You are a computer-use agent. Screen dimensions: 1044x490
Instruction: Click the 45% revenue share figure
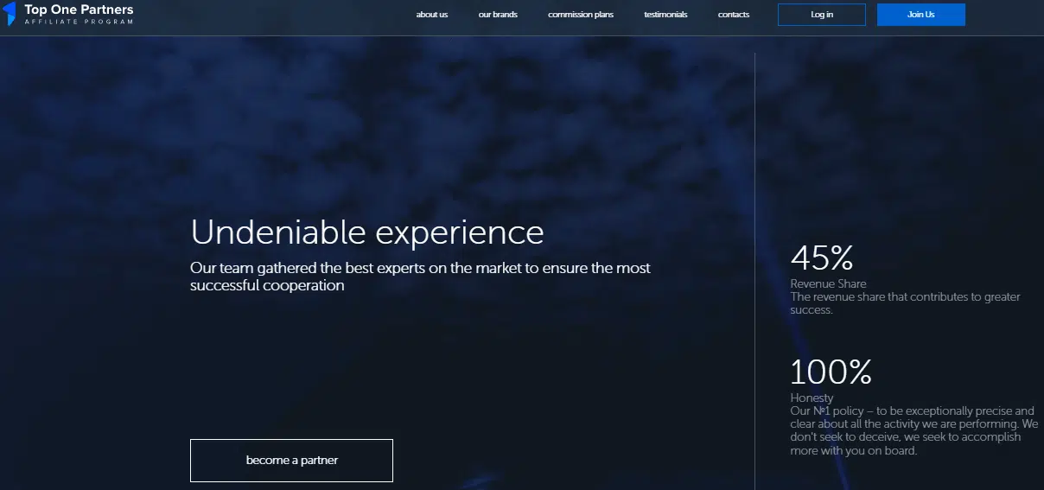pyautogui.click(x=822, y=258)
